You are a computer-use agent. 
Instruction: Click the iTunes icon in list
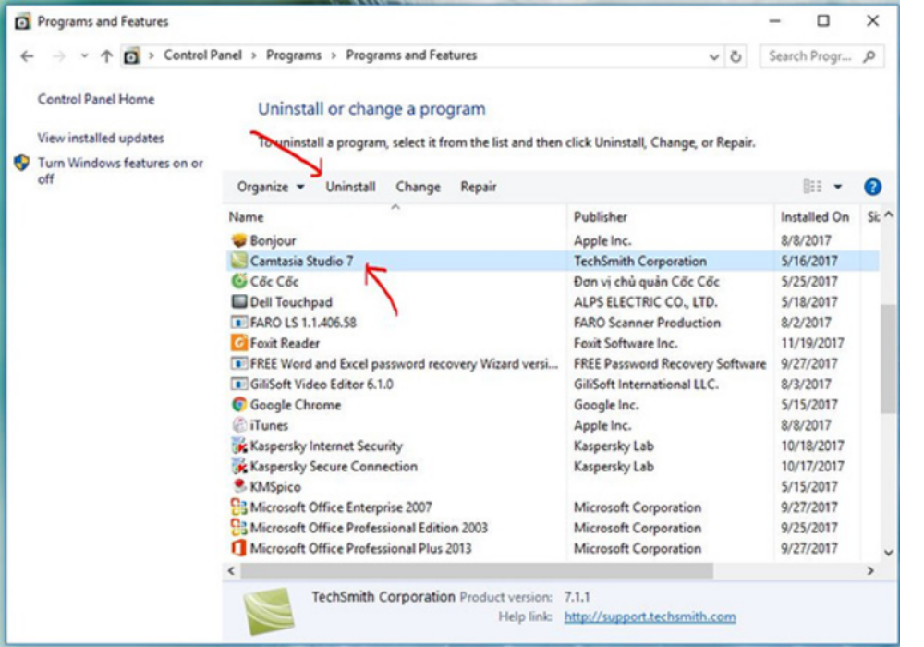238,425
